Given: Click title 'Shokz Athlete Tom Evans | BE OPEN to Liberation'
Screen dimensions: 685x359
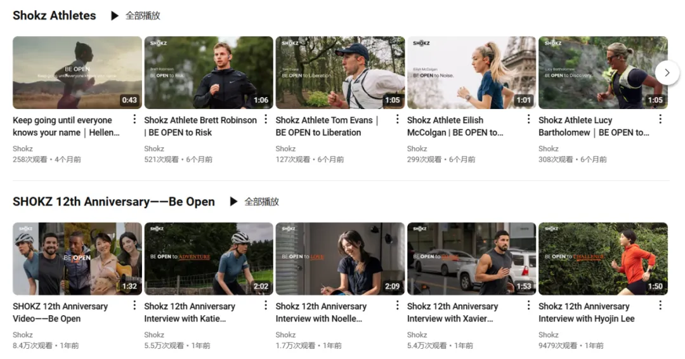Looking at the screenshot, I should click(x=327, y=126).
